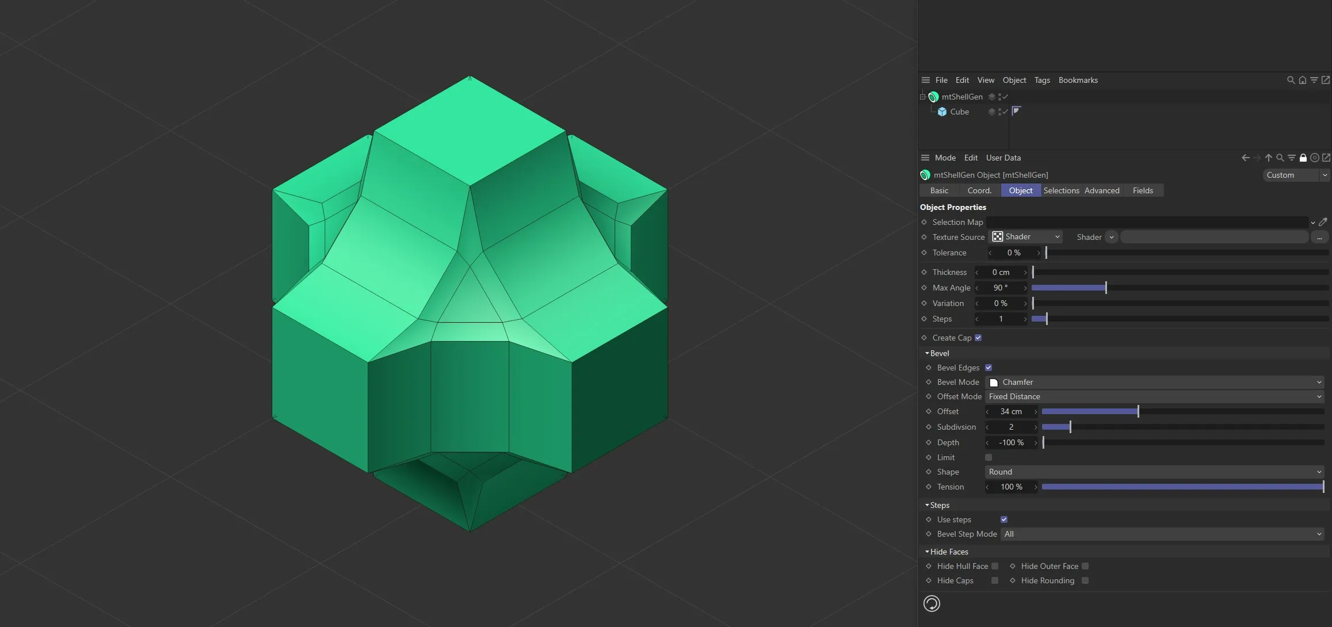Open the Shape dropdown showing Round
The image size is (1332, 627).
(1154, 472)
